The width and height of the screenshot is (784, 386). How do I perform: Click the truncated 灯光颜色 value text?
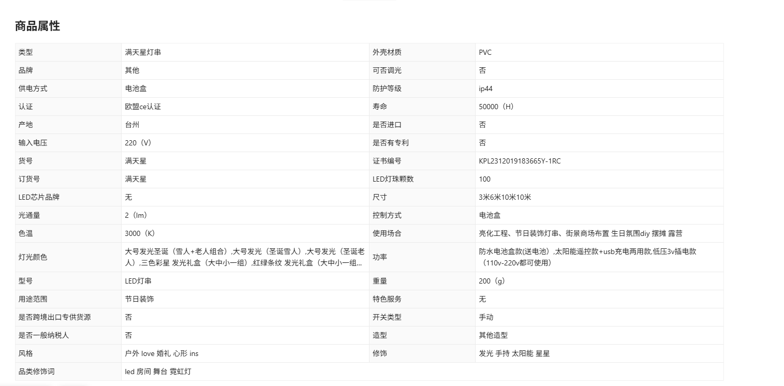(x=245, y=257)
